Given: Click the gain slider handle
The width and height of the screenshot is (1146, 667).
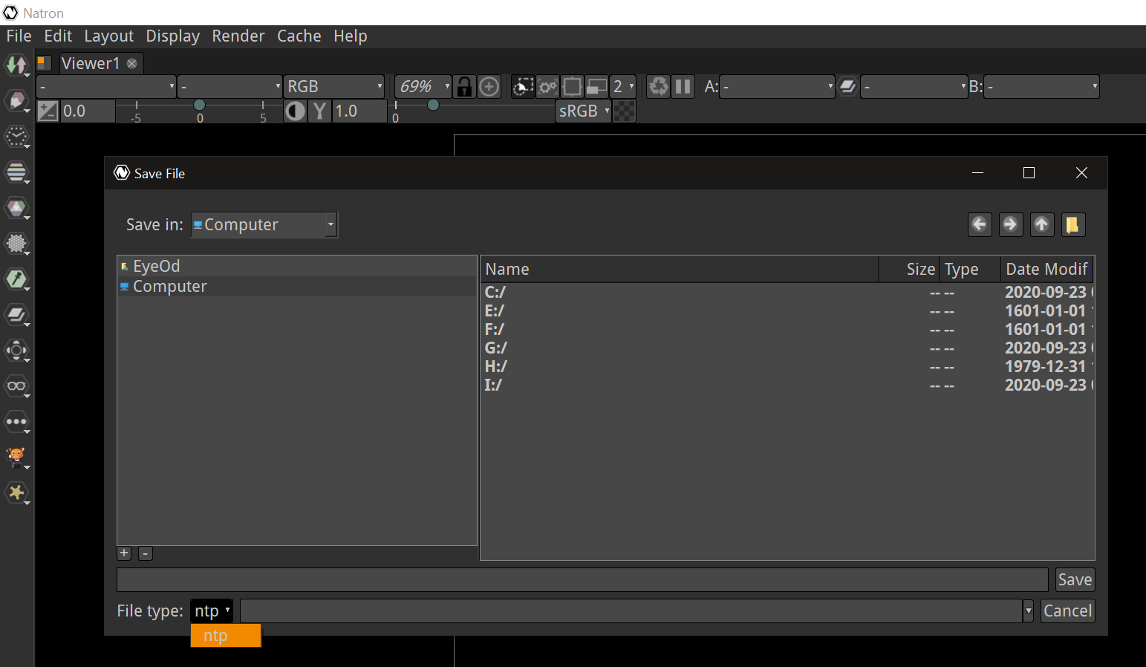Looking at the screenshot, I should [199, 105].
